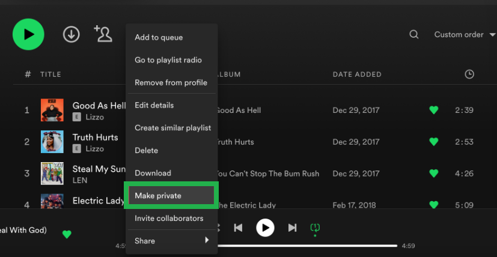Click the 2:39 duration of Good As Hell
The width and height of the screenshot is (497, 257).
point(464,110)
